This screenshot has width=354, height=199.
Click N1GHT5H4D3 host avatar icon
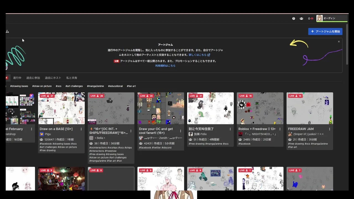[x=240, y=134]
